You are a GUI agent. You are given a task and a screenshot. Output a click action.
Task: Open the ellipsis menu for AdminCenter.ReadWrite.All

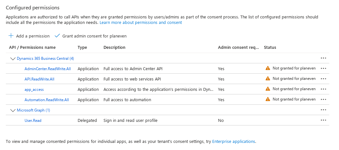click(x=323, y=69)
